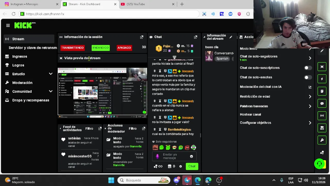The image size is (330, 186).
Task: Click the Spanish language tag
Action: 222,59
